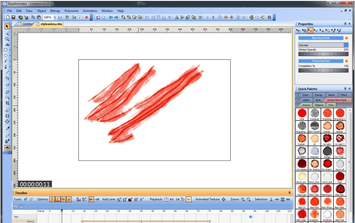Open the File menu
Screen dimensions: 355x223
(x=9, y=11)
